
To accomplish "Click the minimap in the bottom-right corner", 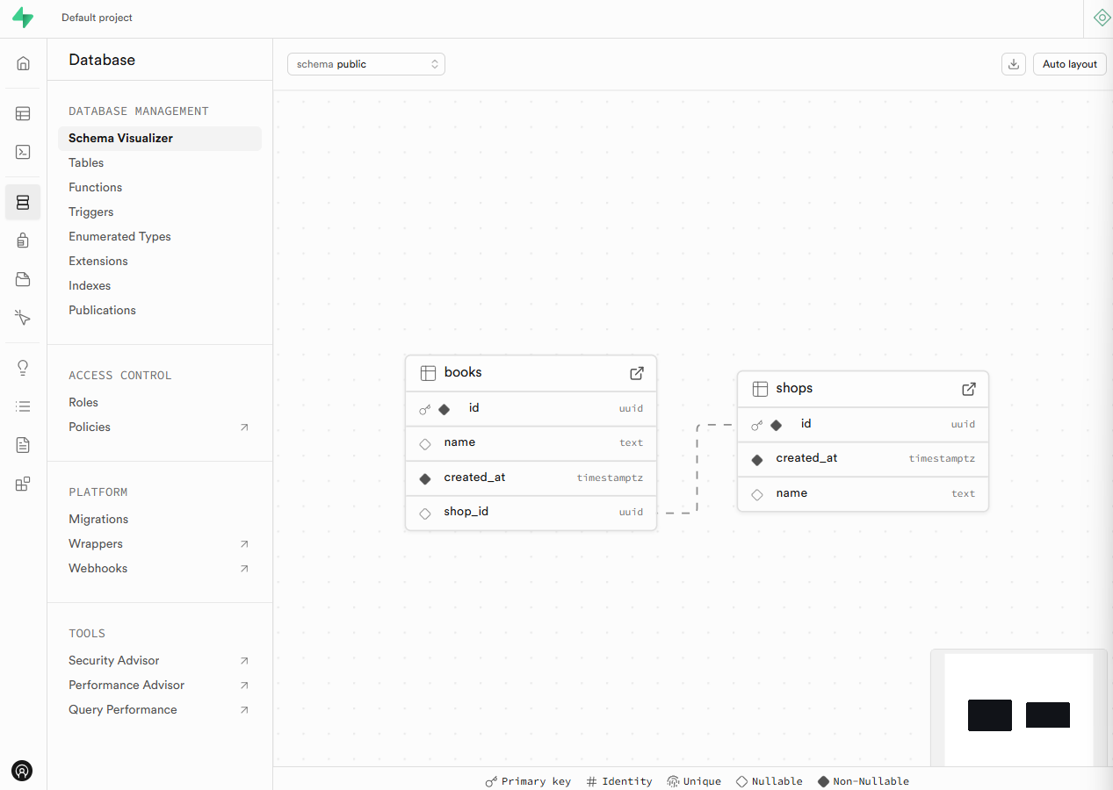I will [x=1019, y=711].
